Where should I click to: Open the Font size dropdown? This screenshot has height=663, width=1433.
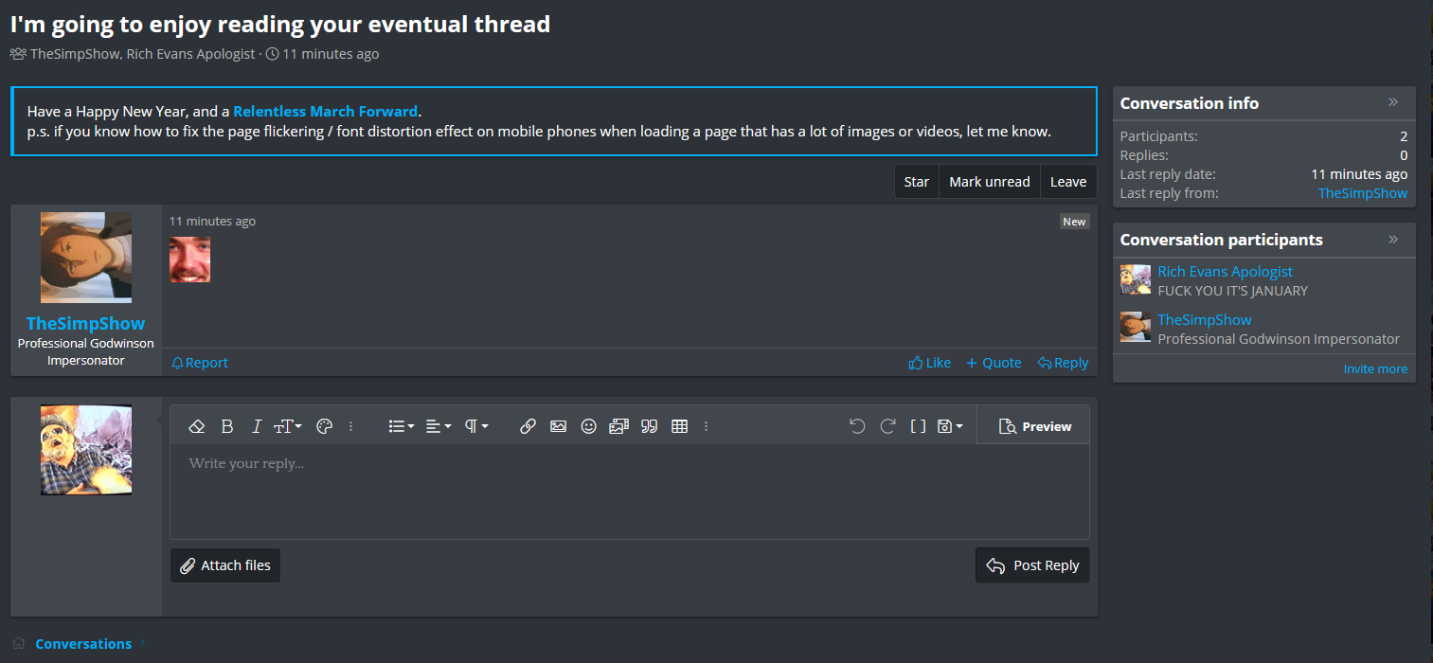click(x=288, y=426)
